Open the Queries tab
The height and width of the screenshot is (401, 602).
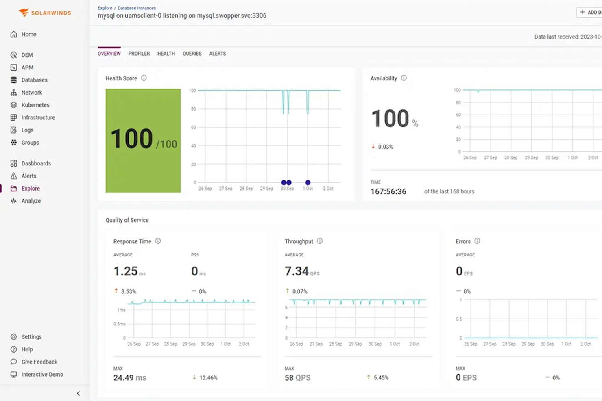(x=192, y=53)
